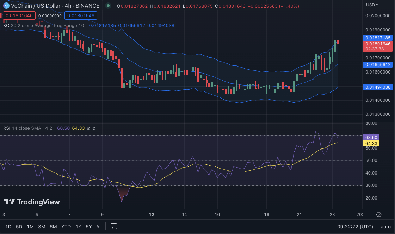
Task: Click the date label 19 on time axis
Action: (x=266, y=215)
